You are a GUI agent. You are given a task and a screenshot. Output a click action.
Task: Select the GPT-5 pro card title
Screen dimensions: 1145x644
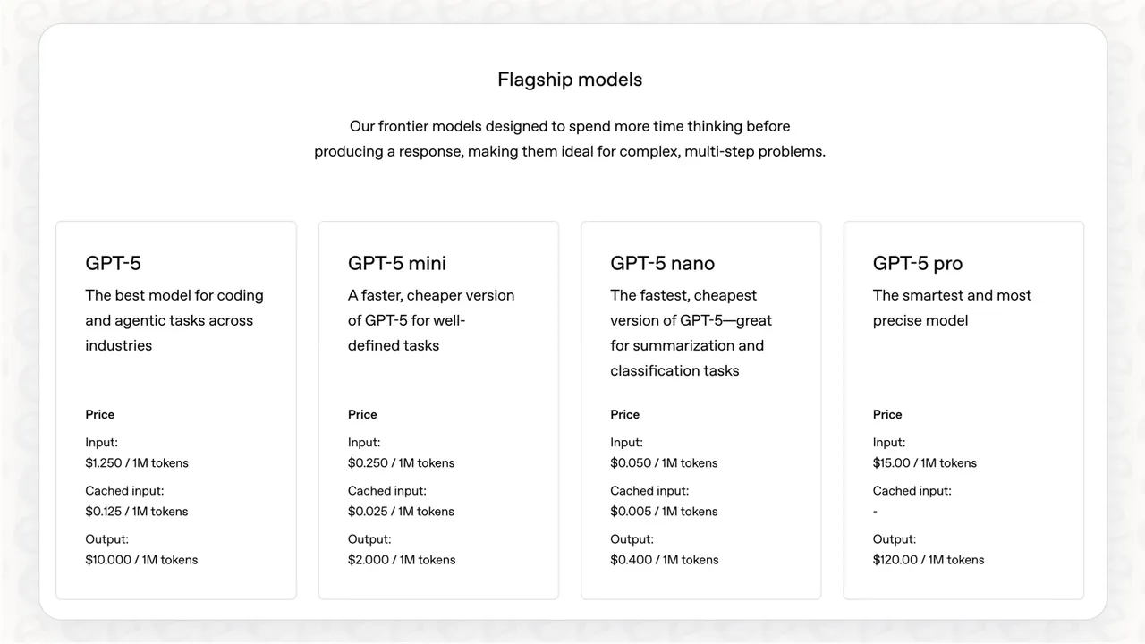pyautogui.click(x=918, y=263)
